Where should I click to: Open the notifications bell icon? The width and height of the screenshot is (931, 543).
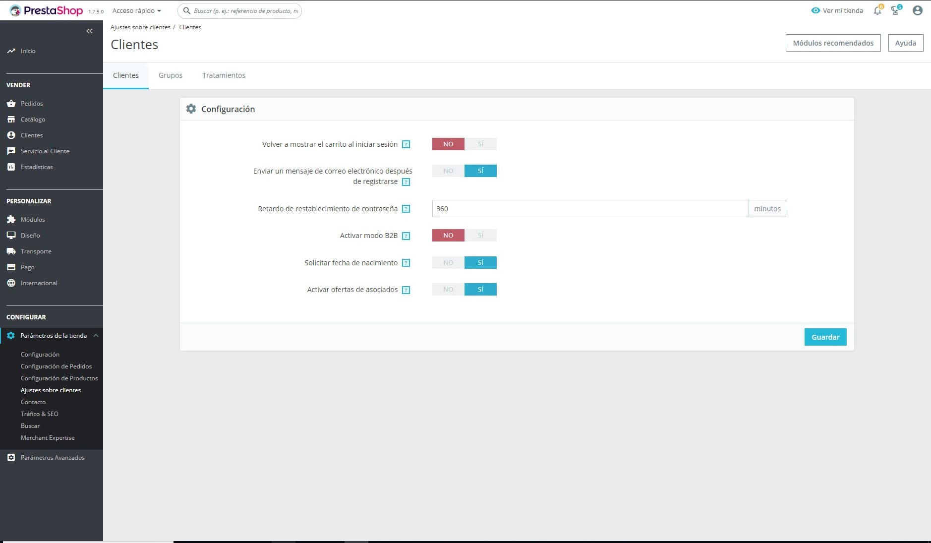[877, 10]
